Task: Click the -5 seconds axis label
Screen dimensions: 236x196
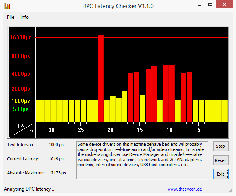Action: (x=198, y=130)
